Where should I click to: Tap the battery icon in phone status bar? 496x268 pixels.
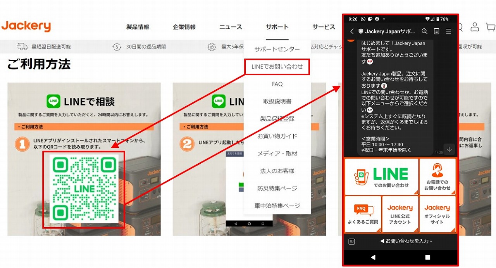[x=438, y=19]
